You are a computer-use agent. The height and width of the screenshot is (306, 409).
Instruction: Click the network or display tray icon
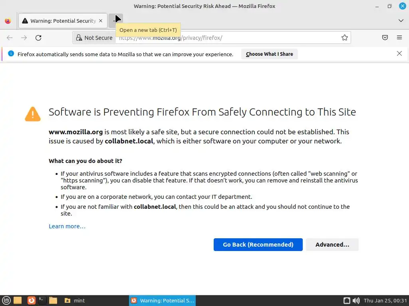(347, 300)
